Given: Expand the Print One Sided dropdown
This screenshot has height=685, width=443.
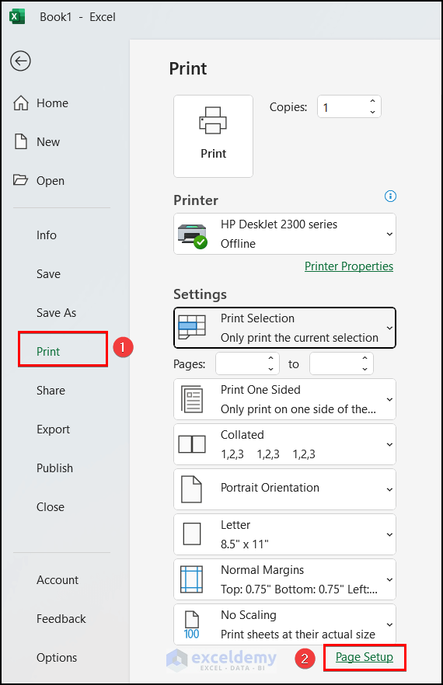Looking at the screenshot, I should coord(389,399).
